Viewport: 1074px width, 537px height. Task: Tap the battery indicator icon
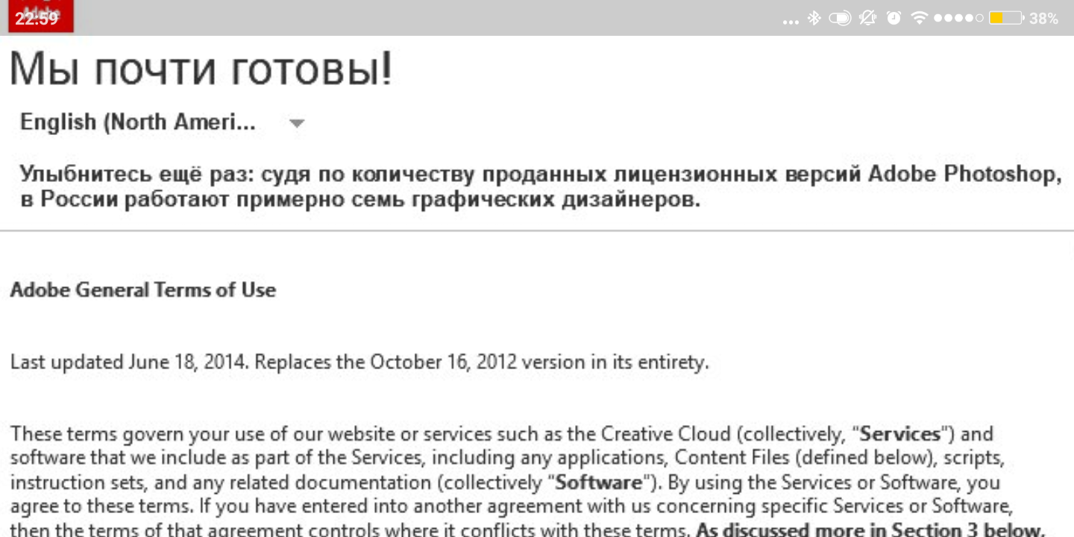[1005, 18]
